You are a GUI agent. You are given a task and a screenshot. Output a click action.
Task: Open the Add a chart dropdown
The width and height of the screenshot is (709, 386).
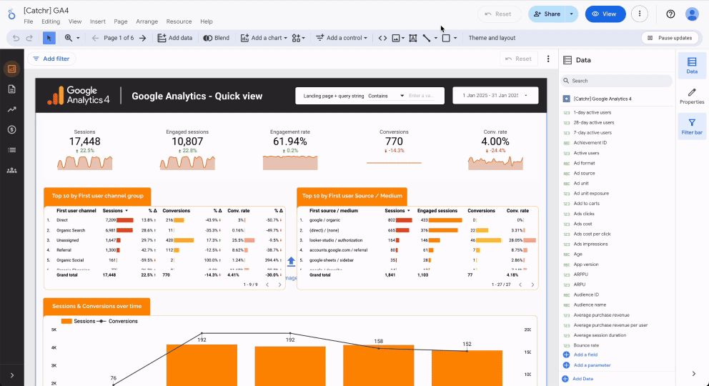coord(264,38)
